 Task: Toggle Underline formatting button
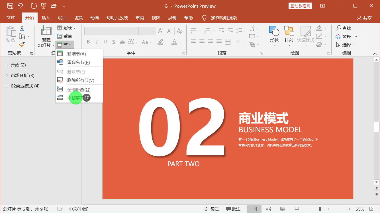click(x=105, y=42)
